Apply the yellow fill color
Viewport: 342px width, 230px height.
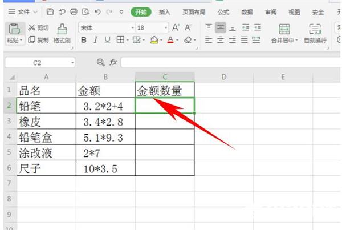[154, 40]
